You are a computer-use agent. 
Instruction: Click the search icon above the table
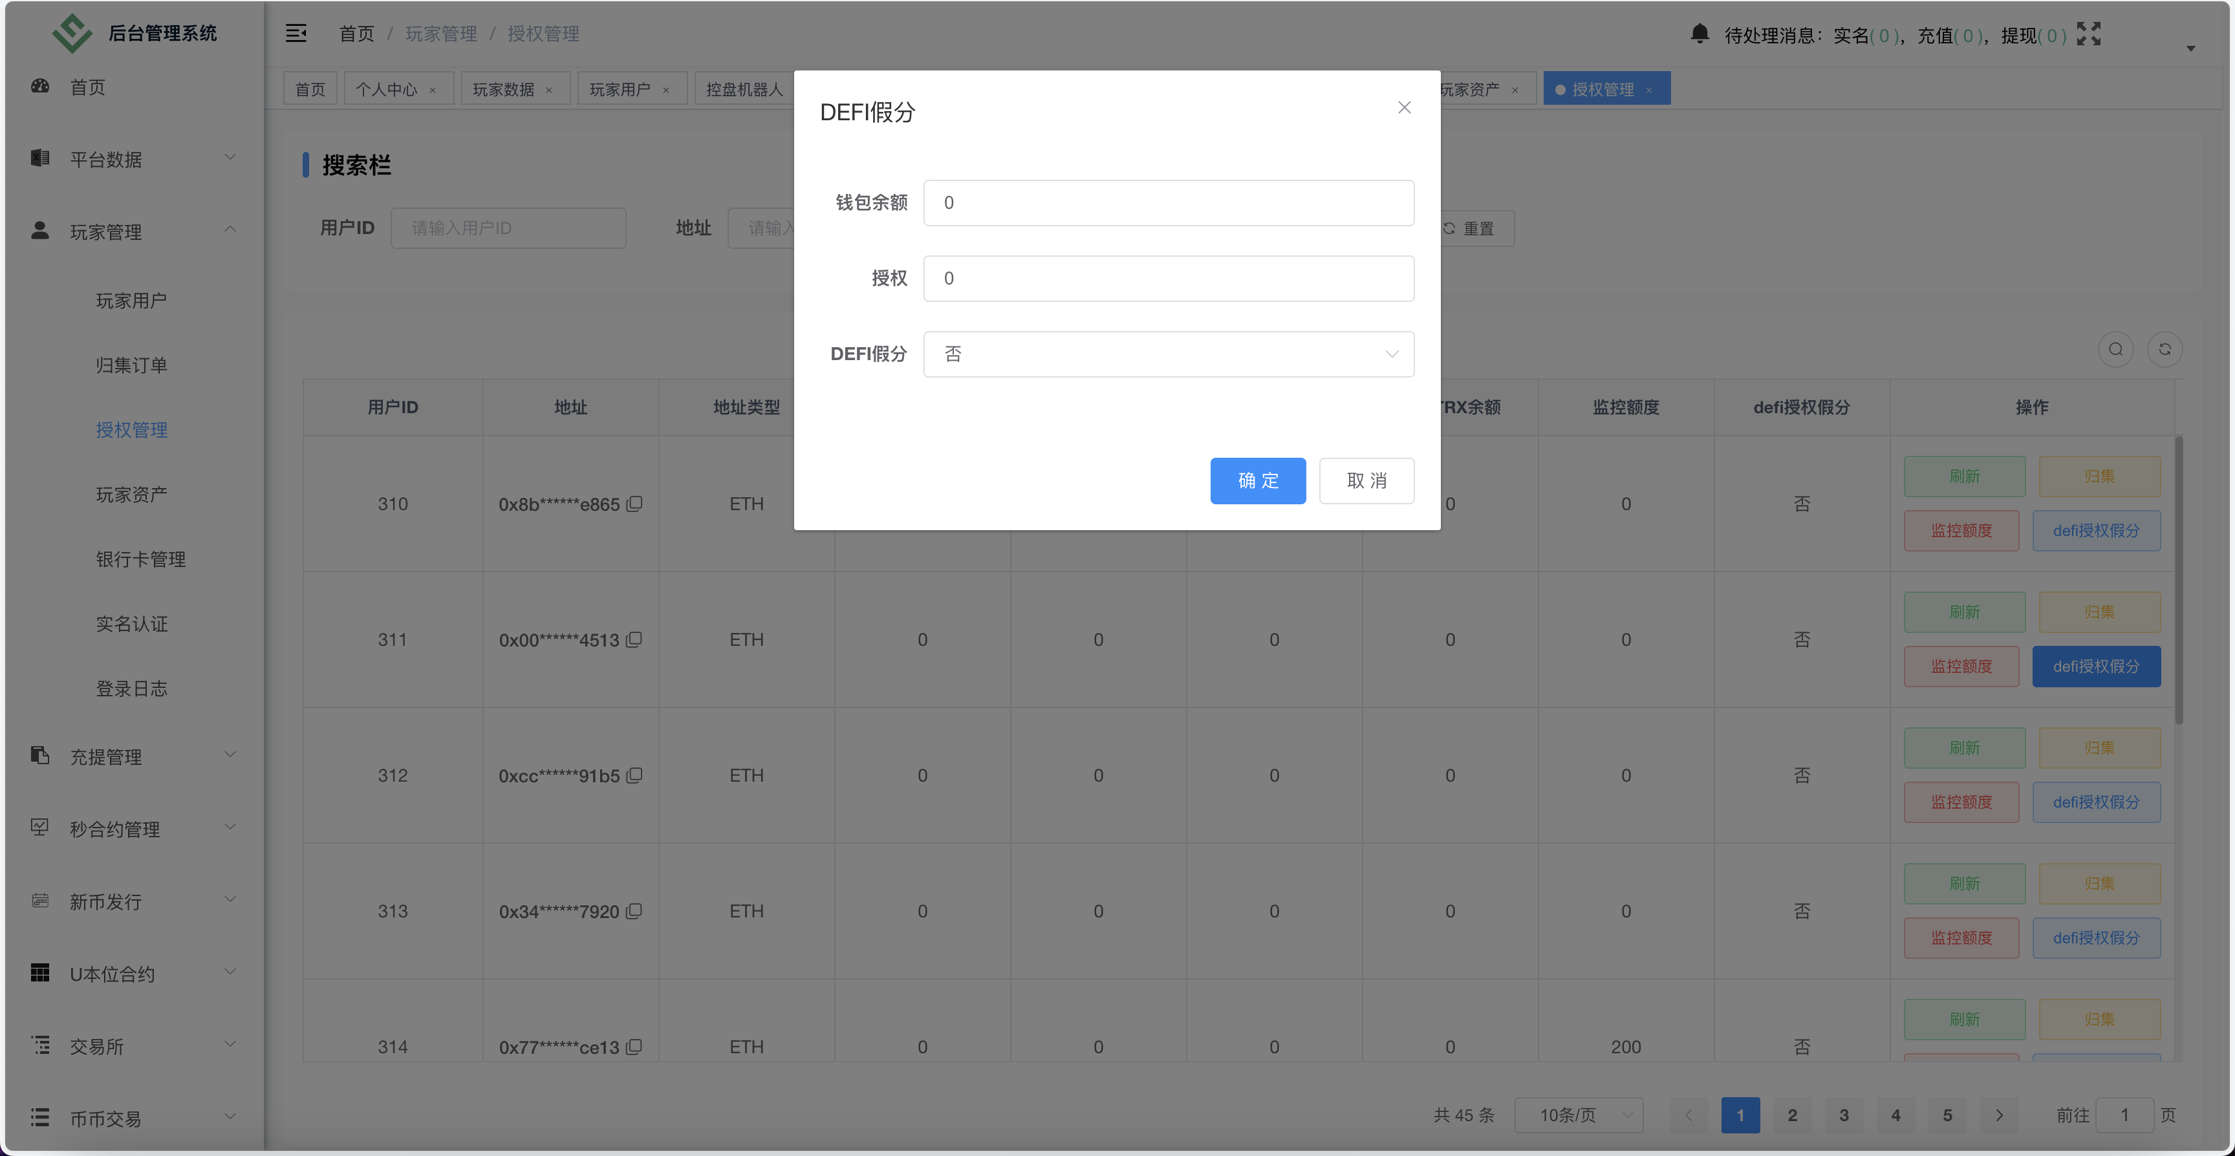click(2115, 350)
